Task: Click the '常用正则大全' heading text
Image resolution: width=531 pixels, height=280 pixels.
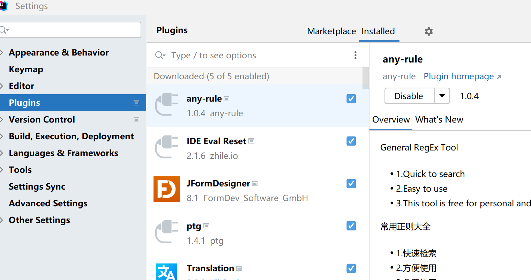Action: [x=405, y=227]
